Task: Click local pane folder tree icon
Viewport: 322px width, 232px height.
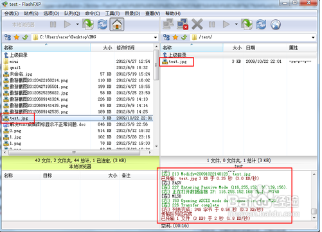Action: (8, 37)
